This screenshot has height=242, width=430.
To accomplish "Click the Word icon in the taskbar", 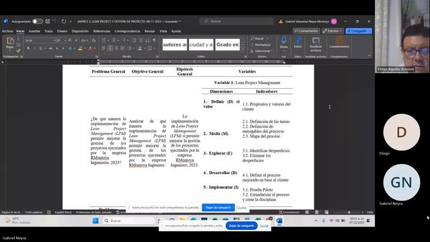I will click(x=279, y=220).
